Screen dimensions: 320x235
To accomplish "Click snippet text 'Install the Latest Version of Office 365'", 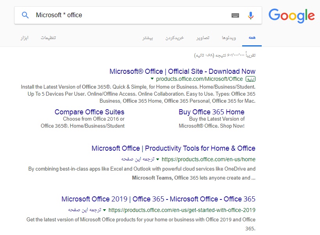I will 65,87.
